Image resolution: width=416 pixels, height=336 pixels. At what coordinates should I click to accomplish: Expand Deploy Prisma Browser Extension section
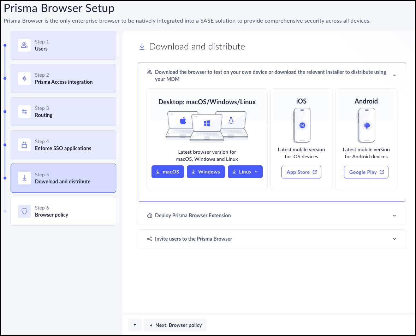(394, 216)
